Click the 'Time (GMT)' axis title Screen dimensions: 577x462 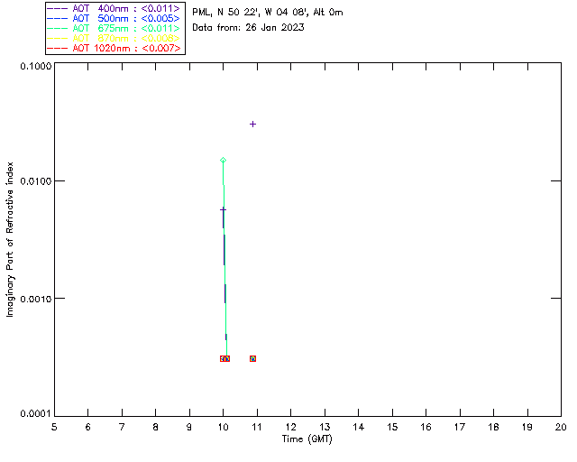307,439
